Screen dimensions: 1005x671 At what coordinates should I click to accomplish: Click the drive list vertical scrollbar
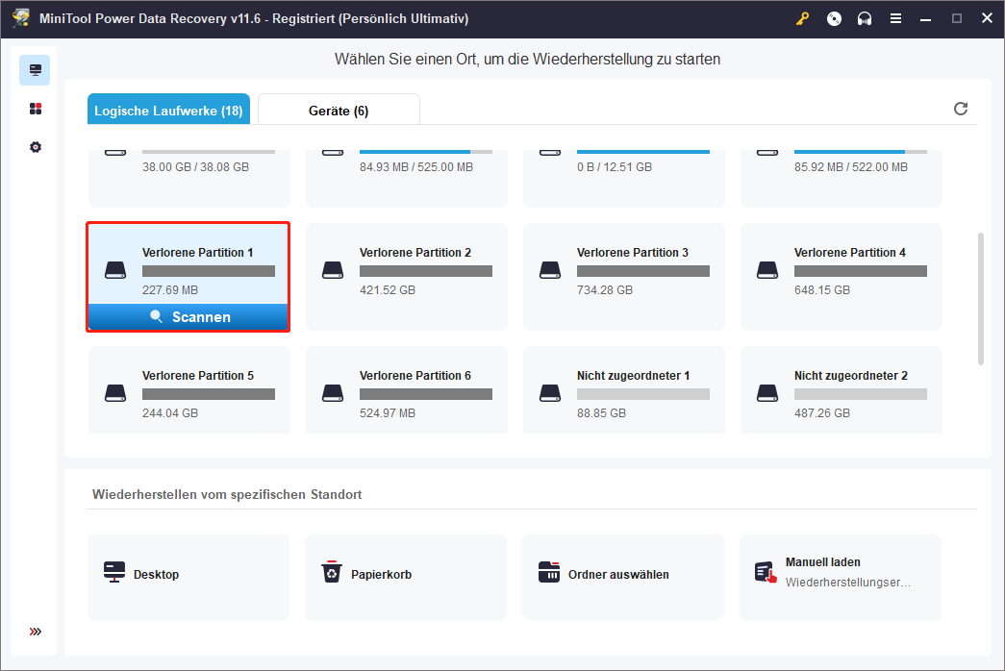pyautogui.click(x=980, y=298)
